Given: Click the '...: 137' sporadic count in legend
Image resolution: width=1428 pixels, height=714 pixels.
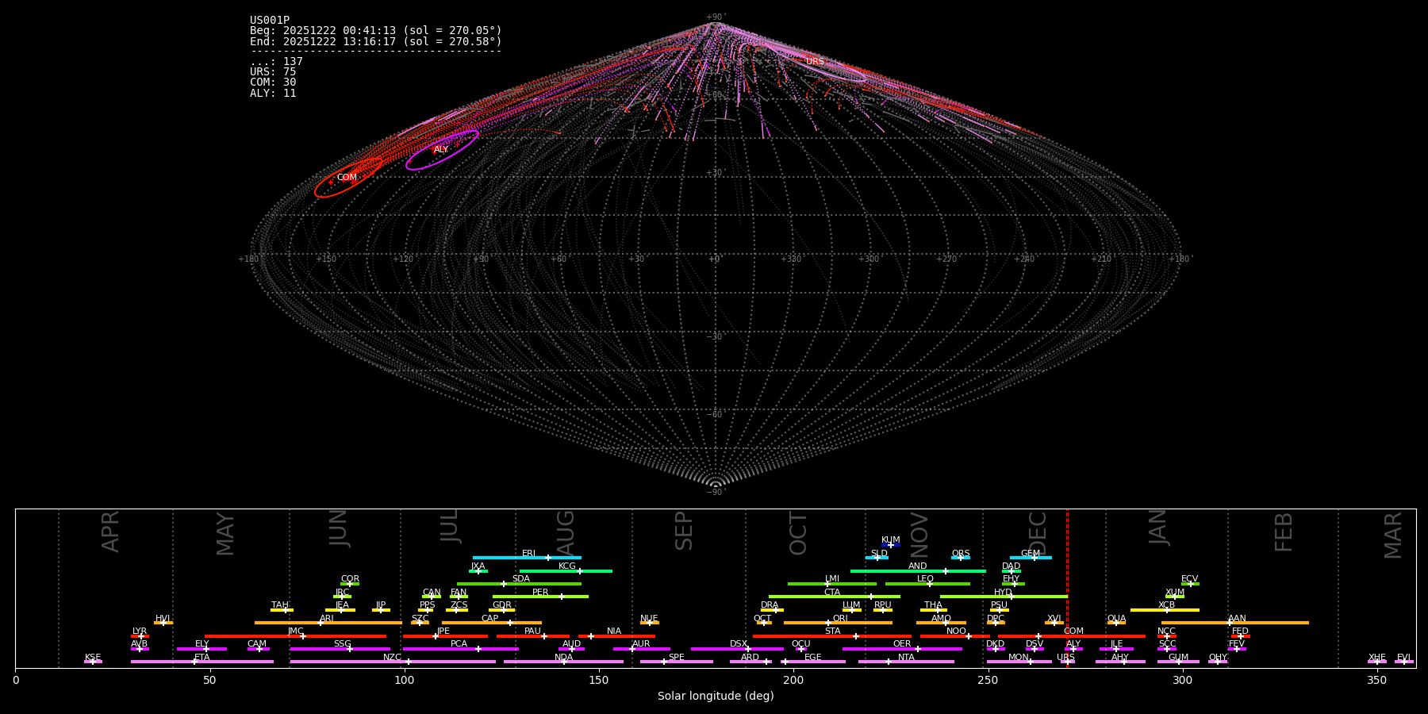Looking at the screenshot, I should tap(276, 61).
